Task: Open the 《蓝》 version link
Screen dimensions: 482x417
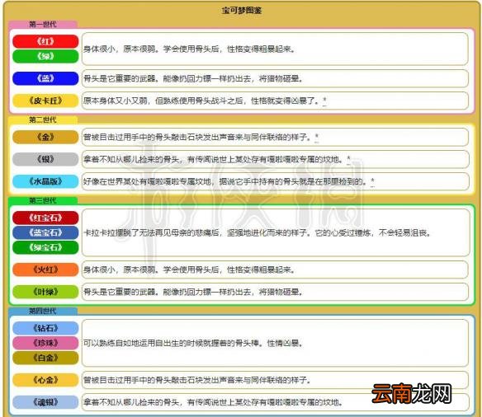Action: click(x=45, y=78)
